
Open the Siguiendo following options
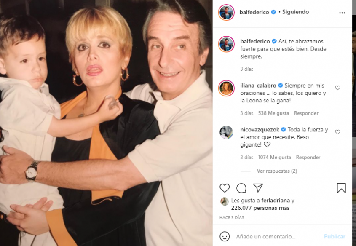tap(295, 12)
